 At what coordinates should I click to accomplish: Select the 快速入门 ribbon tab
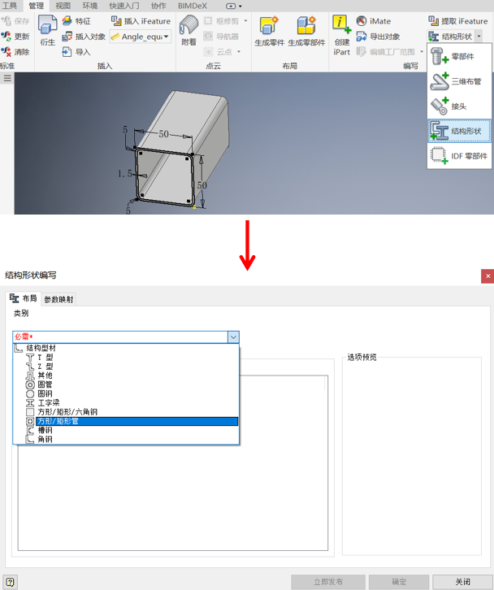click(124, 6)
